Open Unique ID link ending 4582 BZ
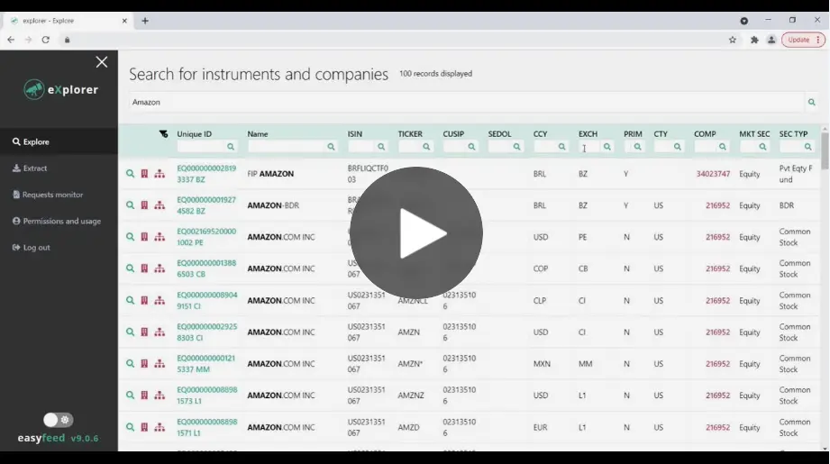 point(206,205)
